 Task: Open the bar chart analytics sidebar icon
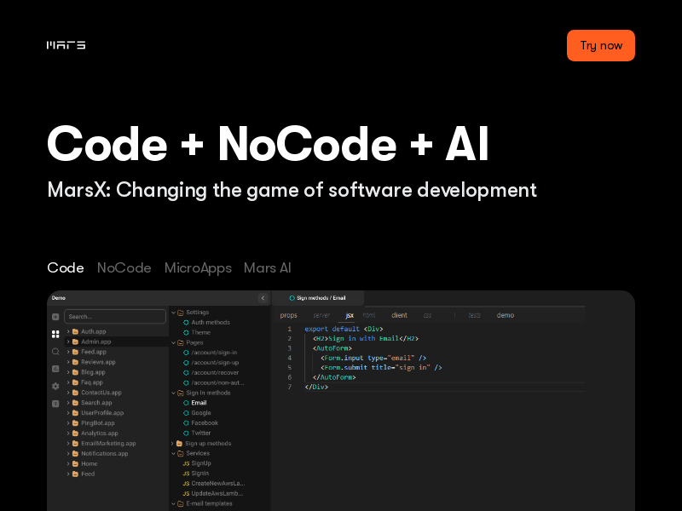pos(55,369)
